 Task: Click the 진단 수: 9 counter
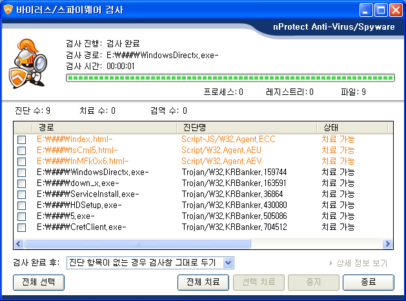[x=32, y=111]
